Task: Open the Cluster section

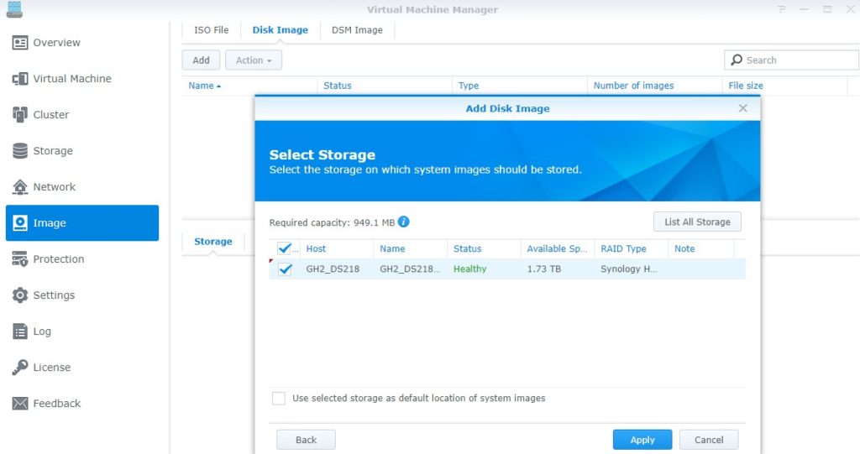Action: point(51,115)
